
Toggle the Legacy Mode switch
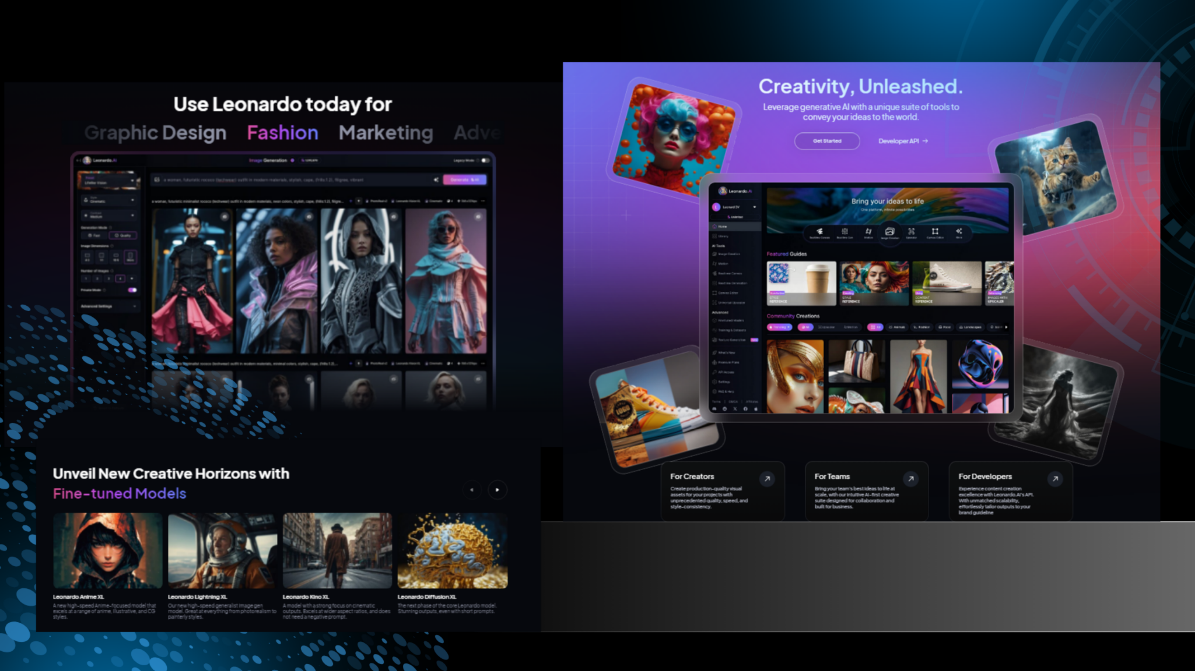pos(484,160)
